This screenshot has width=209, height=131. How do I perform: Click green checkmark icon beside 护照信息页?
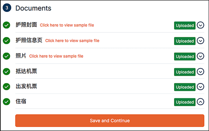pos(6,41)
